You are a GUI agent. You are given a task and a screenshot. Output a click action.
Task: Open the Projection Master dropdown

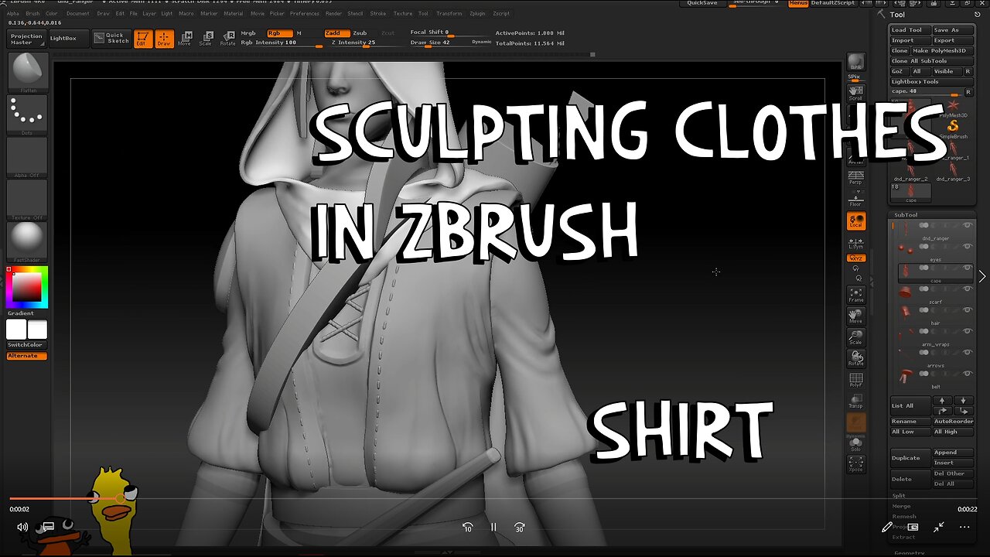(27, 39)
